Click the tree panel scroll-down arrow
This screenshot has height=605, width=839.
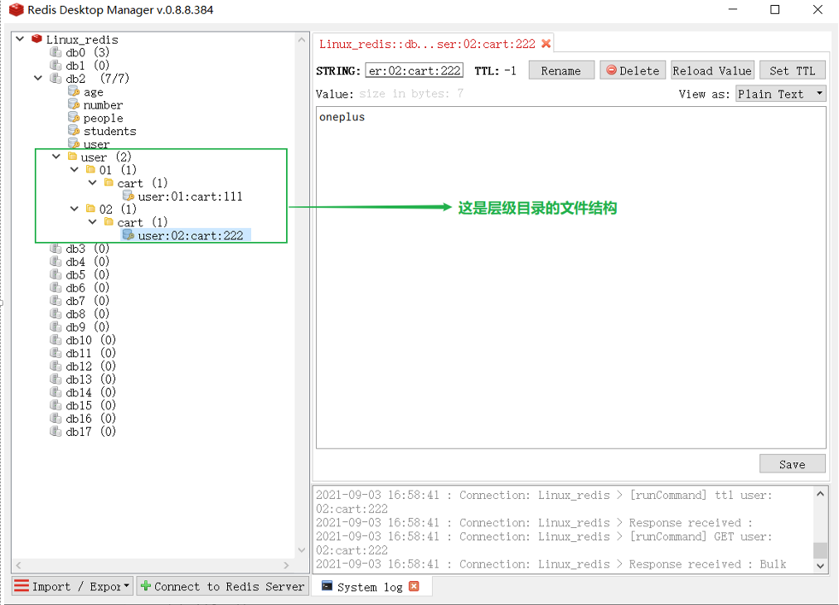tap(302, 550)
